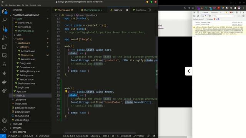This screenshot has height=138, width=246.
Task: Collapse the dashboard folder
Action: point(24,43)
